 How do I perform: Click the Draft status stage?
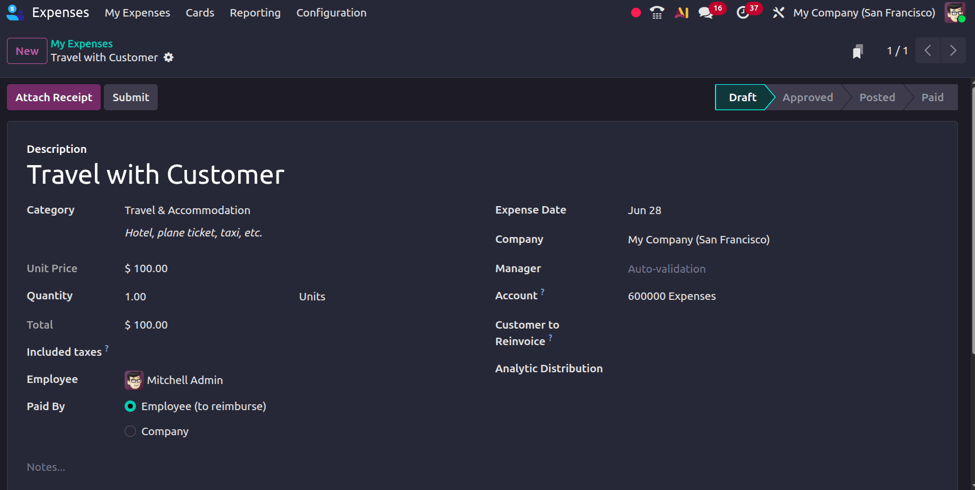click(x=743, y=97)
